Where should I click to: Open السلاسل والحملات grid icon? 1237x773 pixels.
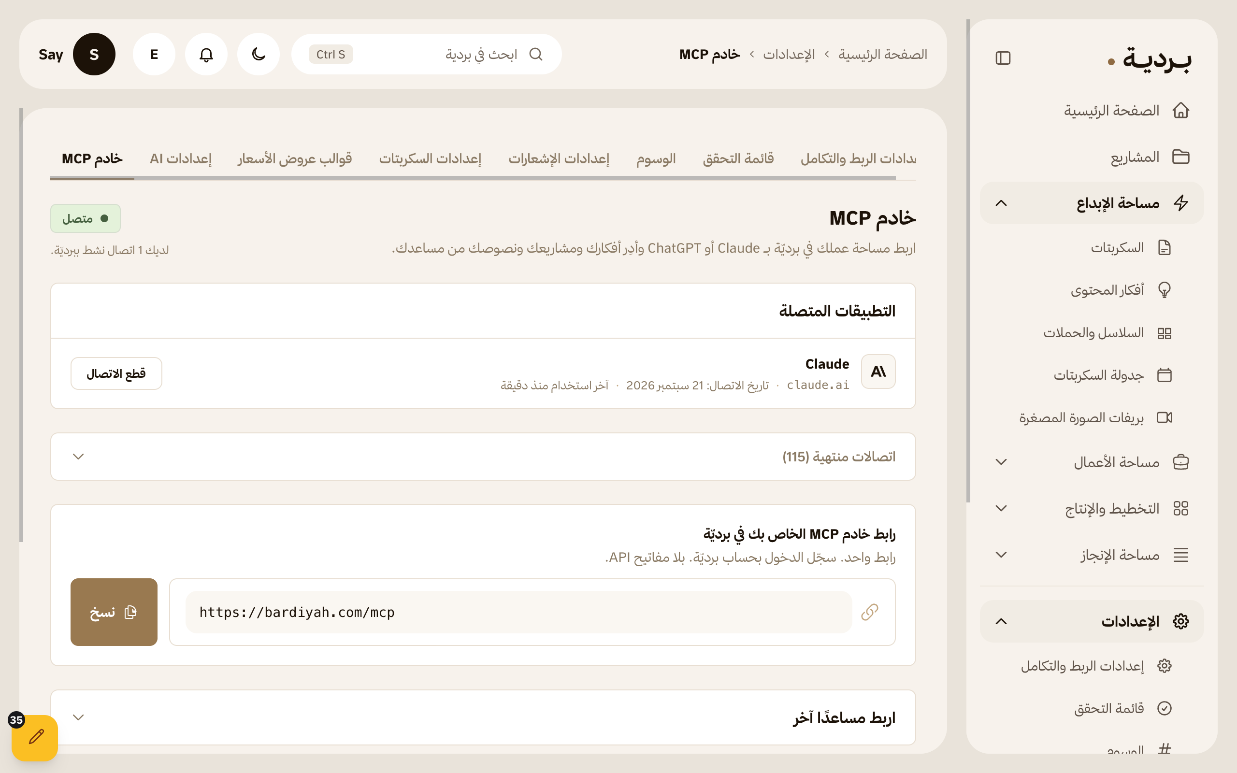(x=1165, y=333)
